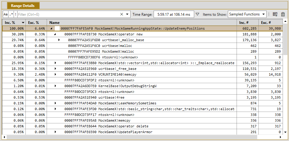Screen dimensions: 289x141
Task: Click the 2.48% exclusive percent cell
Action: pos(36,74)
